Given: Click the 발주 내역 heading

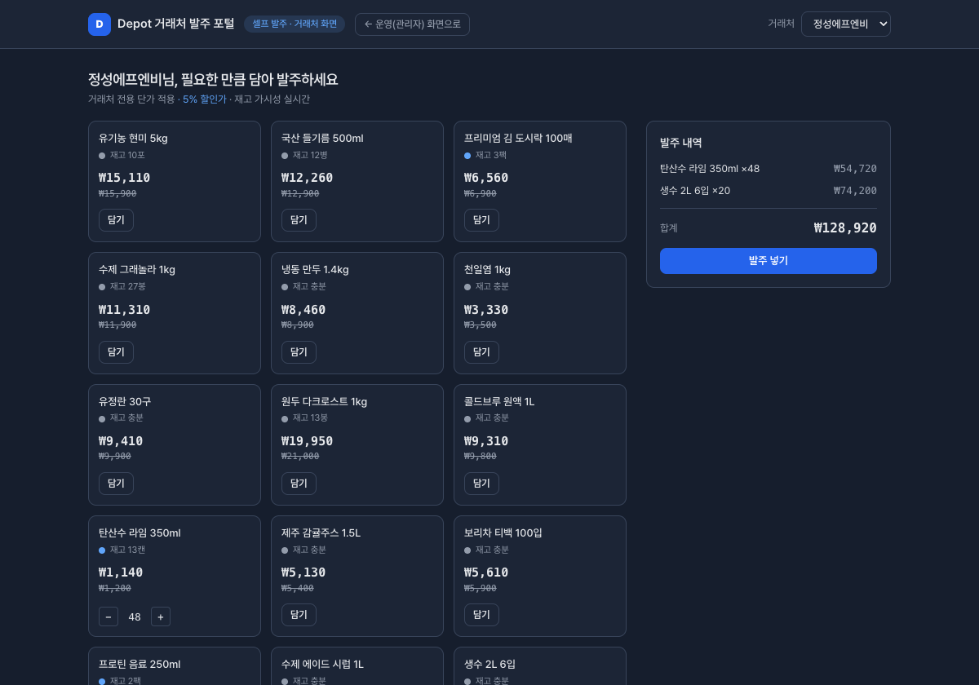Looking at the screenshot, I should [x=681, y=143].
